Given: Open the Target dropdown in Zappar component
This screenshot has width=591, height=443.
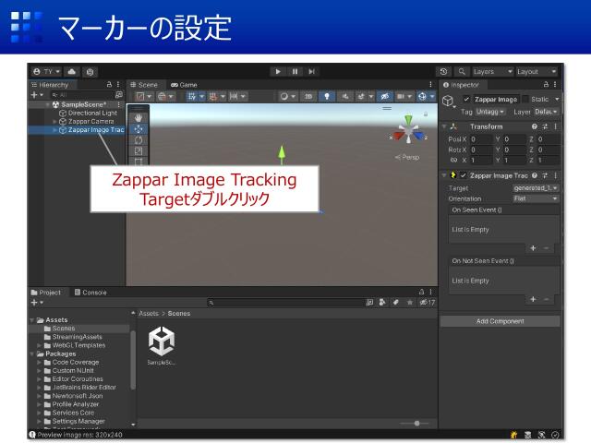Looking at the screenshot, I should (536, 187).
